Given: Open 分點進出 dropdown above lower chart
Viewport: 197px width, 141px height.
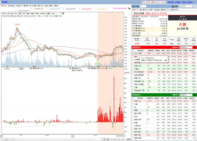Looking at the screenshot, I should click(11, 69).
